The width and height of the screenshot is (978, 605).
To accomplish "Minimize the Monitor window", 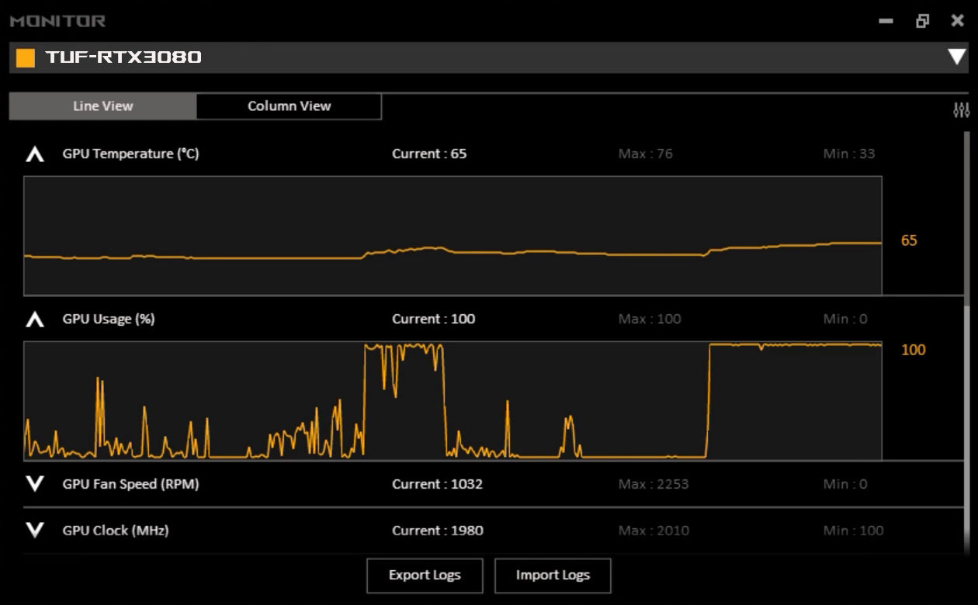I will pyautogui.click(x=886, y=21).
